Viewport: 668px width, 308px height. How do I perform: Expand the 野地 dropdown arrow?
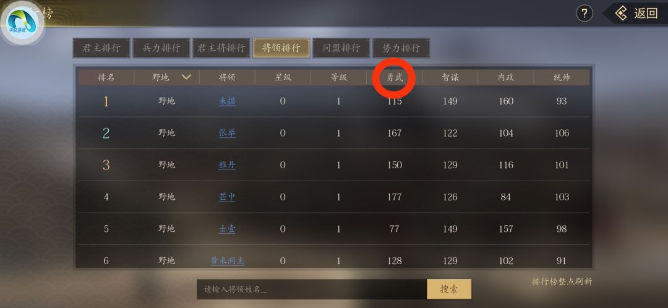tap(186, 77)
